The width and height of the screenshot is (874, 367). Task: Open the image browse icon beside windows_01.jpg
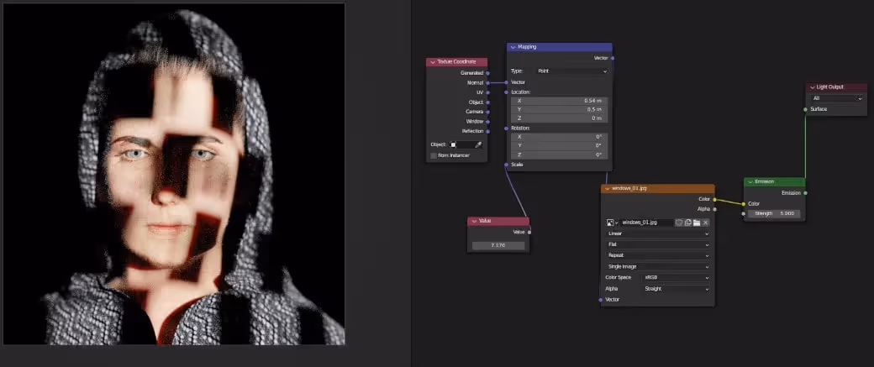pyautogui.click(x=612, y=223)
